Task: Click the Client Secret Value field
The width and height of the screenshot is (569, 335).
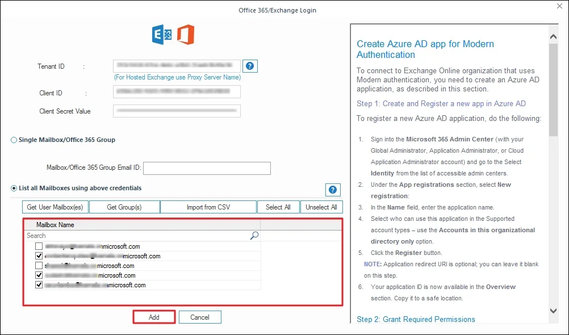Action: (x=177, y=111)
